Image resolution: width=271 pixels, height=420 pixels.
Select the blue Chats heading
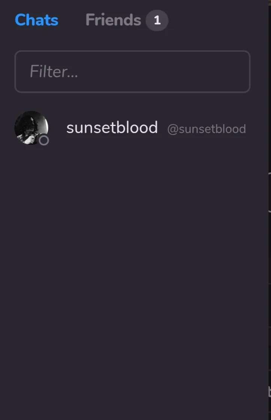(36, 20)
